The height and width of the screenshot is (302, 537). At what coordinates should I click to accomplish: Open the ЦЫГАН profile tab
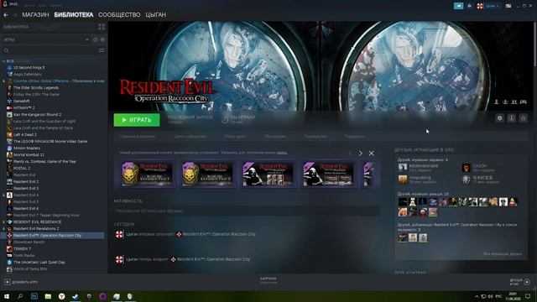(155, 15)
